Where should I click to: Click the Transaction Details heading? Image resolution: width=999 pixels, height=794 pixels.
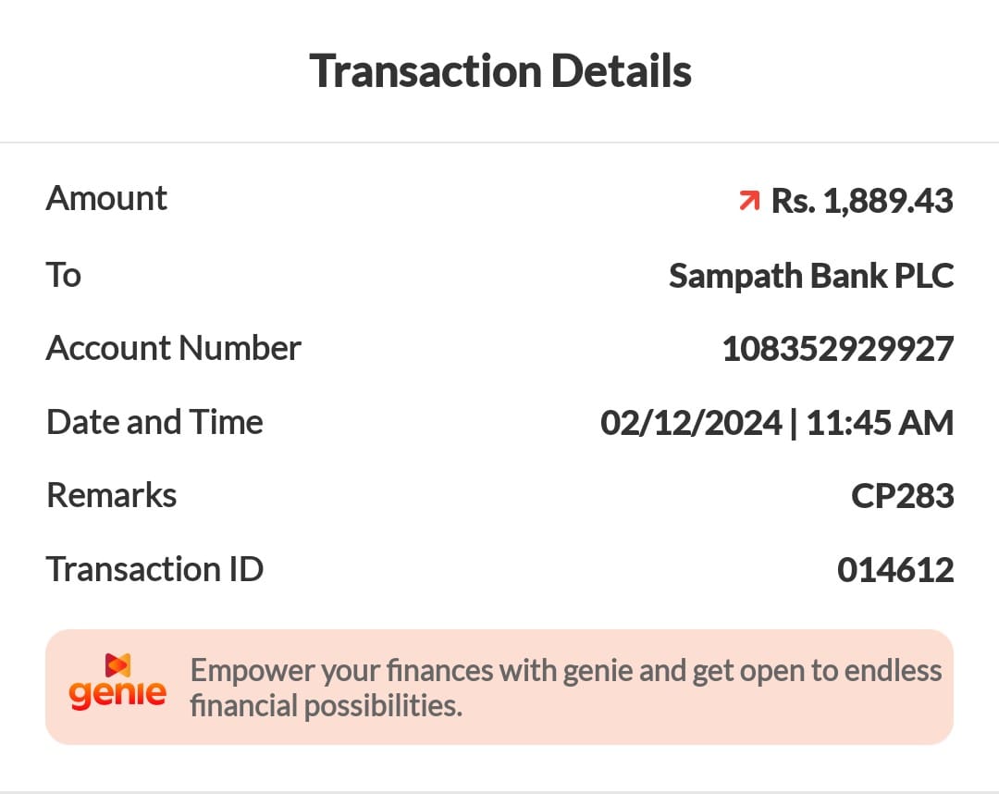[x=500, y=71]
